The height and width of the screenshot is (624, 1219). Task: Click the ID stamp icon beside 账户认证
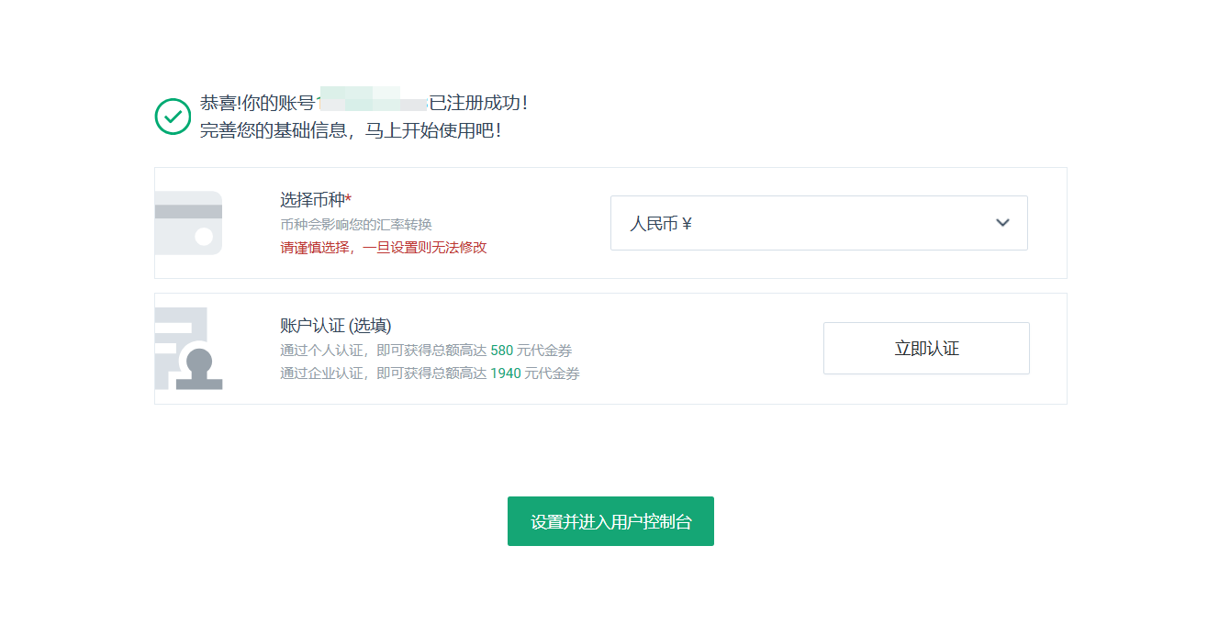[188, 348]
